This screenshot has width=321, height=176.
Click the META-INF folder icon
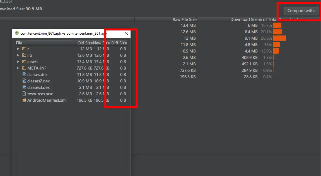(24, 68)
